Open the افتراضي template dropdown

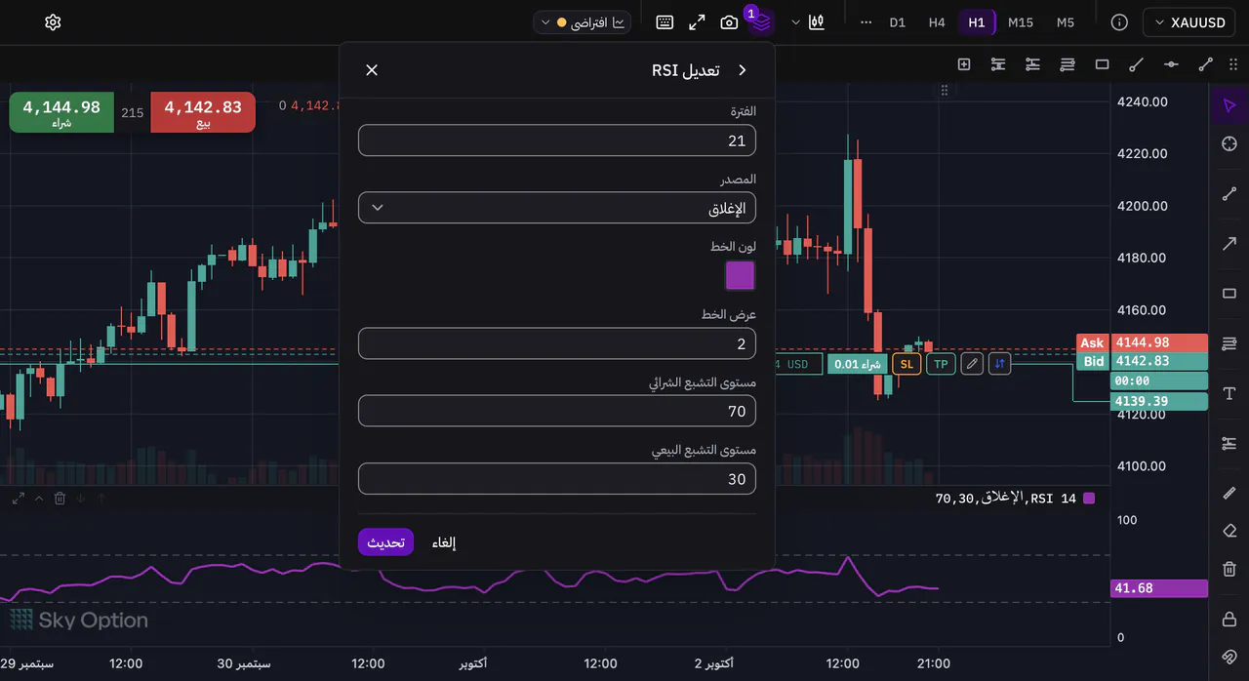pyautogui.click(x=583, y=22)
